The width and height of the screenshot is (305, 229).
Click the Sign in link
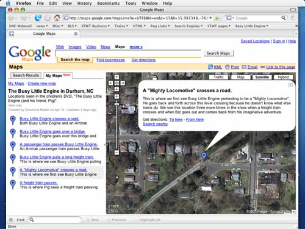pyautogui.click(x=279, y=41)
